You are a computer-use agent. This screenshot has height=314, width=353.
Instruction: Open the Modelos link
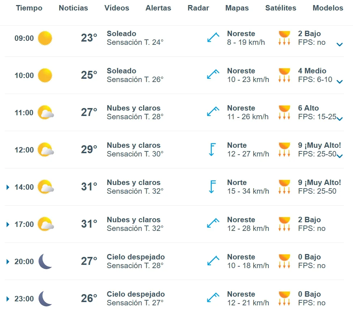tap(328, 8)
